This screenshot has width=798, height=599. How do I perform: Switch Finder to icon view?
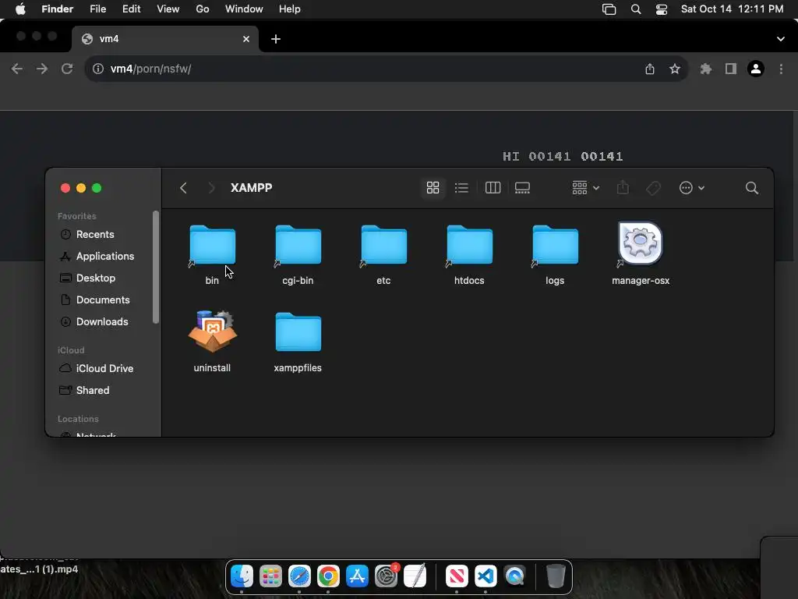point(433,188)
